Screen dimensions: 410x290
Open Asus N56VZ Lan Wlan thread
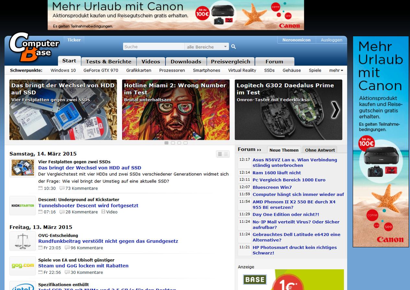pos(295,162)
